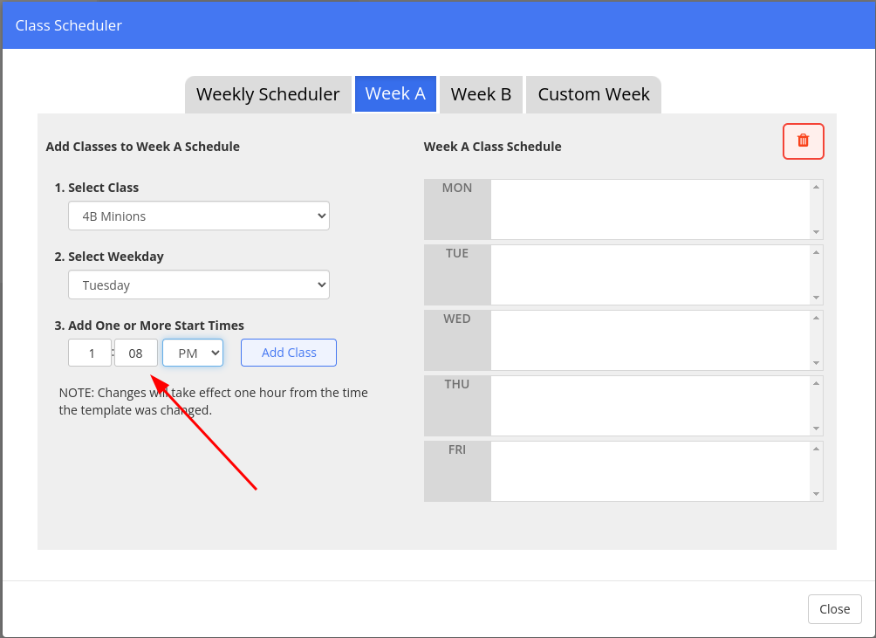Click the TUE day label
Viewport: 876px width, 638px height.
point(457,253)
